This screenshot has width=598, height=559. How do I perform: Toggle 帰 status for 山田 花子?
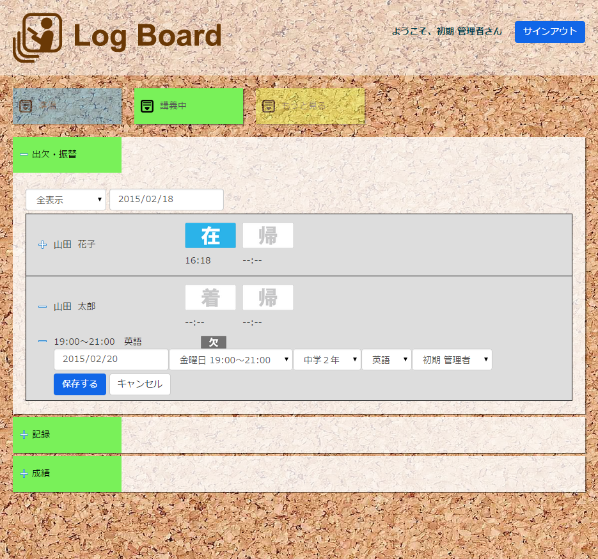[268, 235]
